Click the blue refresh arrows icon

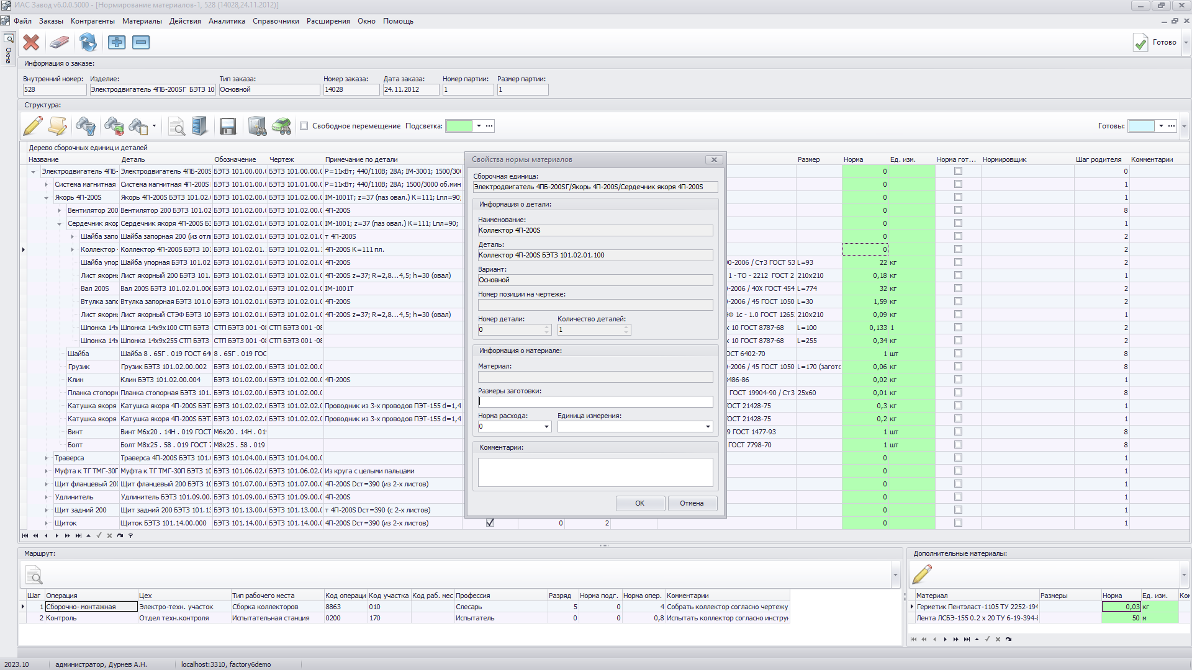[88, 42]
